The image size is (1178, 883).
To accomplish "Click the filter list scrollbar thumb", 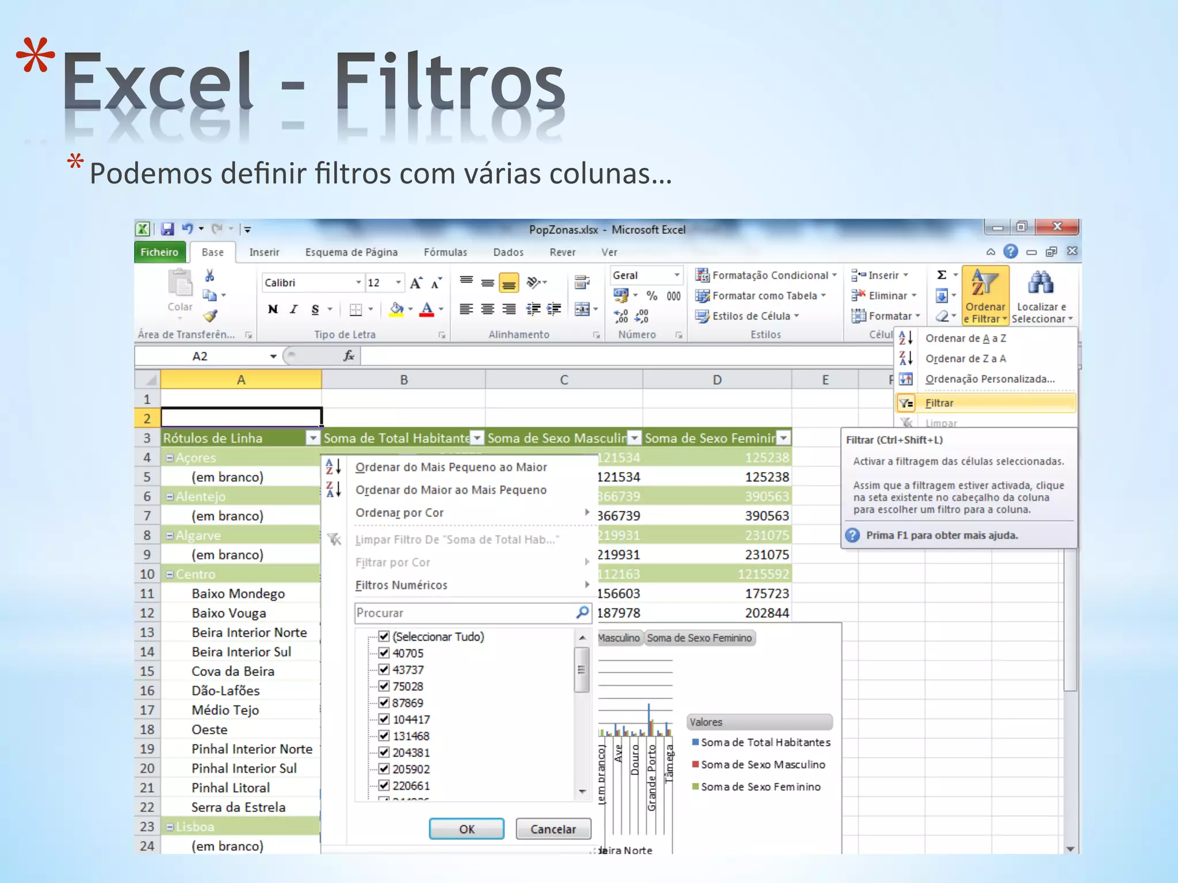I will tap(582, 670).
